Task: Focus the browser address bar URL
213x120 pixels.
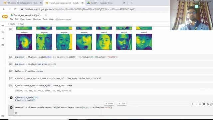Action: coord(80,9)
